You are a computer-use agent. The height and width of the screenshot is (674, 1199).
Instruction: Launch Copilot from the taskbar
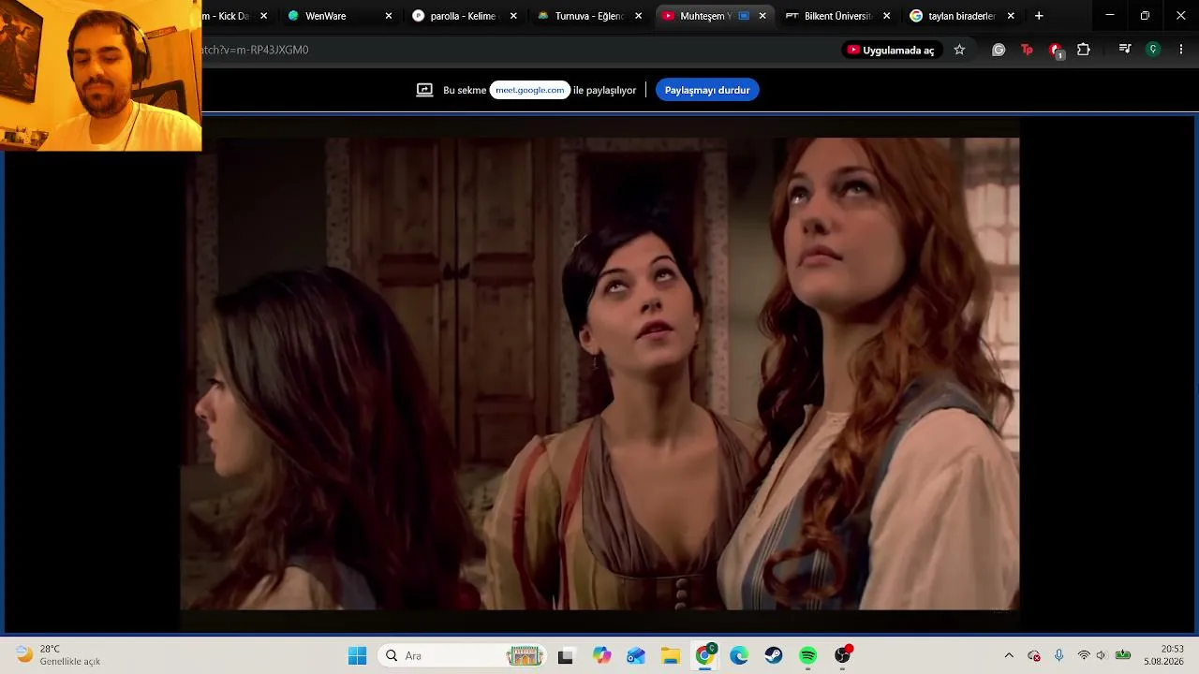pyautogui.click(x=601, y=656)
